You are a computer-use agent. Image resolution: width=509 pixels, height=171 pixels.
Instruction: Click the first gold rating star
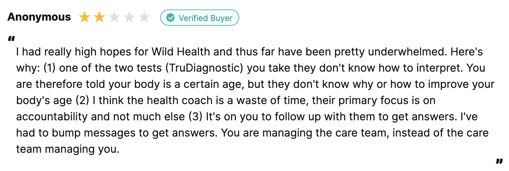84,17
